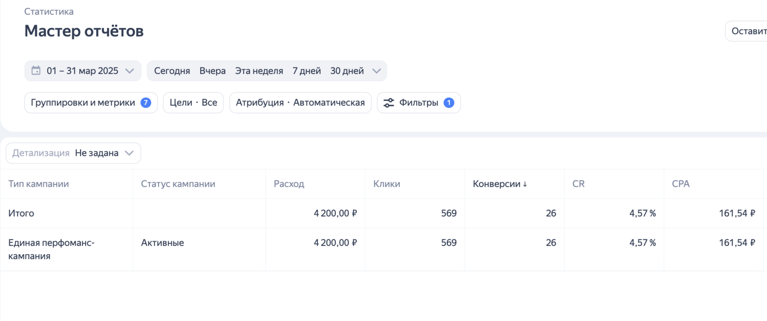The image size is (767, 321).
Task: Expand the date range chevron
Action: 130,71
